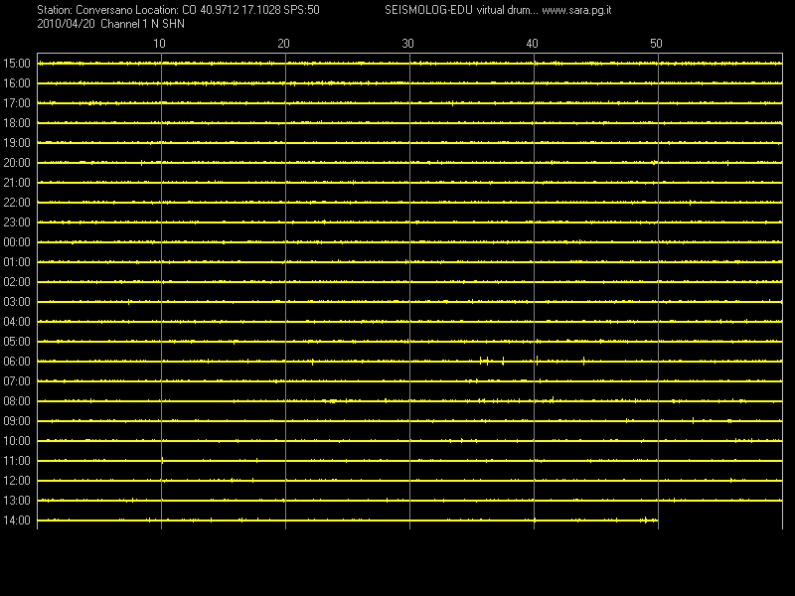Click the www.sara.pg.it web address
This screenshot has width=795, height=596.
click(576, 10)
